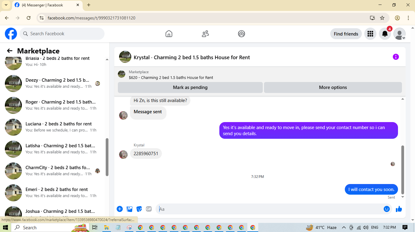Click the Windows taskbar Search box
Image resolution: width=415 pixels, height=232 pixels.
tap(50, 227)
